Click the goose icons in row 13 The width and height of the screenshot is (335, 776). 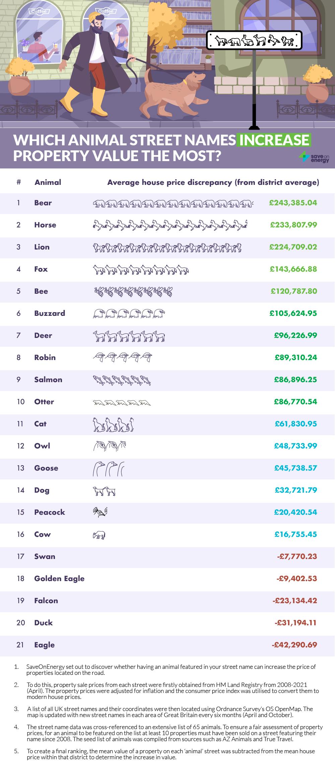108,468
